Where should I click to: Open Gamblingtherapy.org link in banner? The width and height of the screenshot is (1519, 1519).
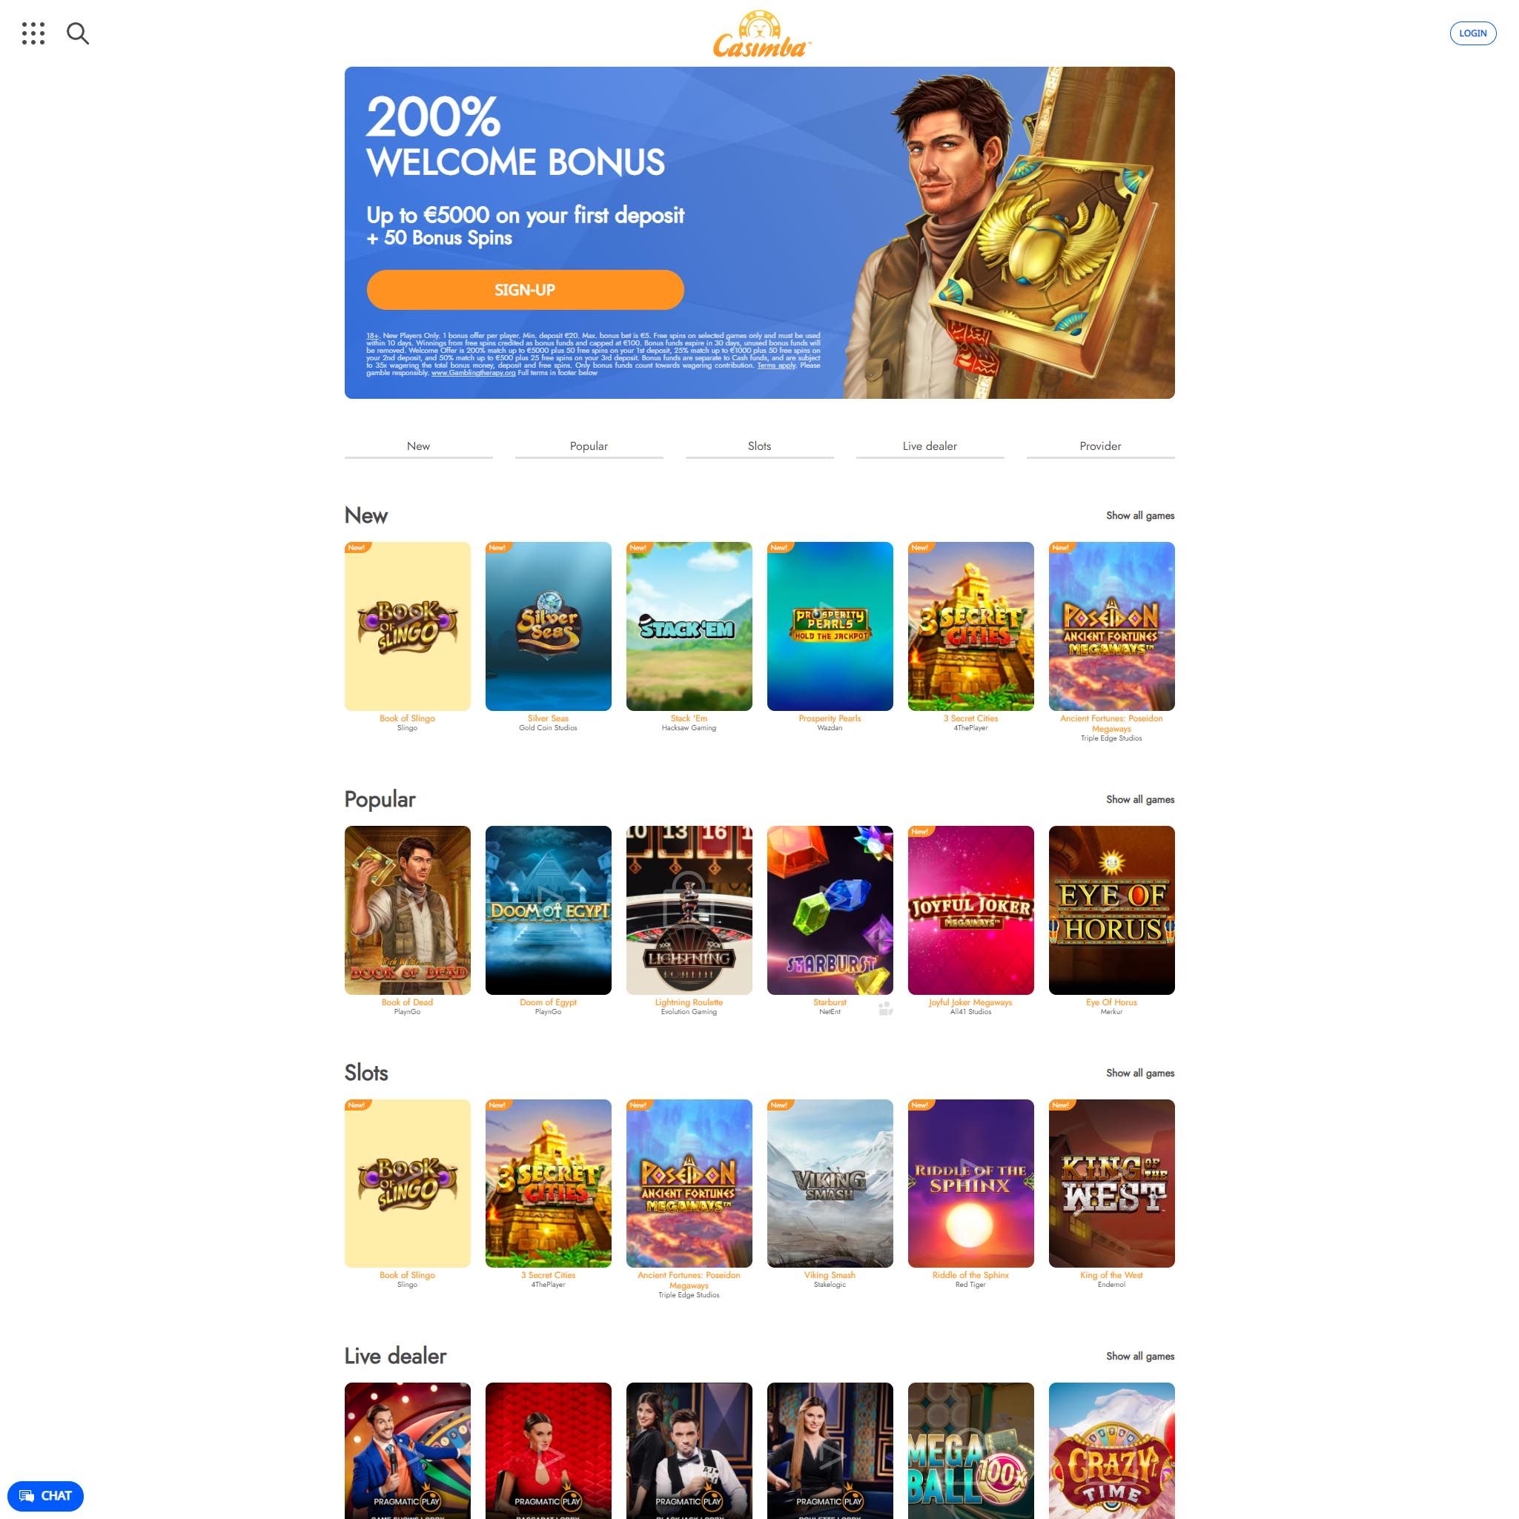pos(473,373)
